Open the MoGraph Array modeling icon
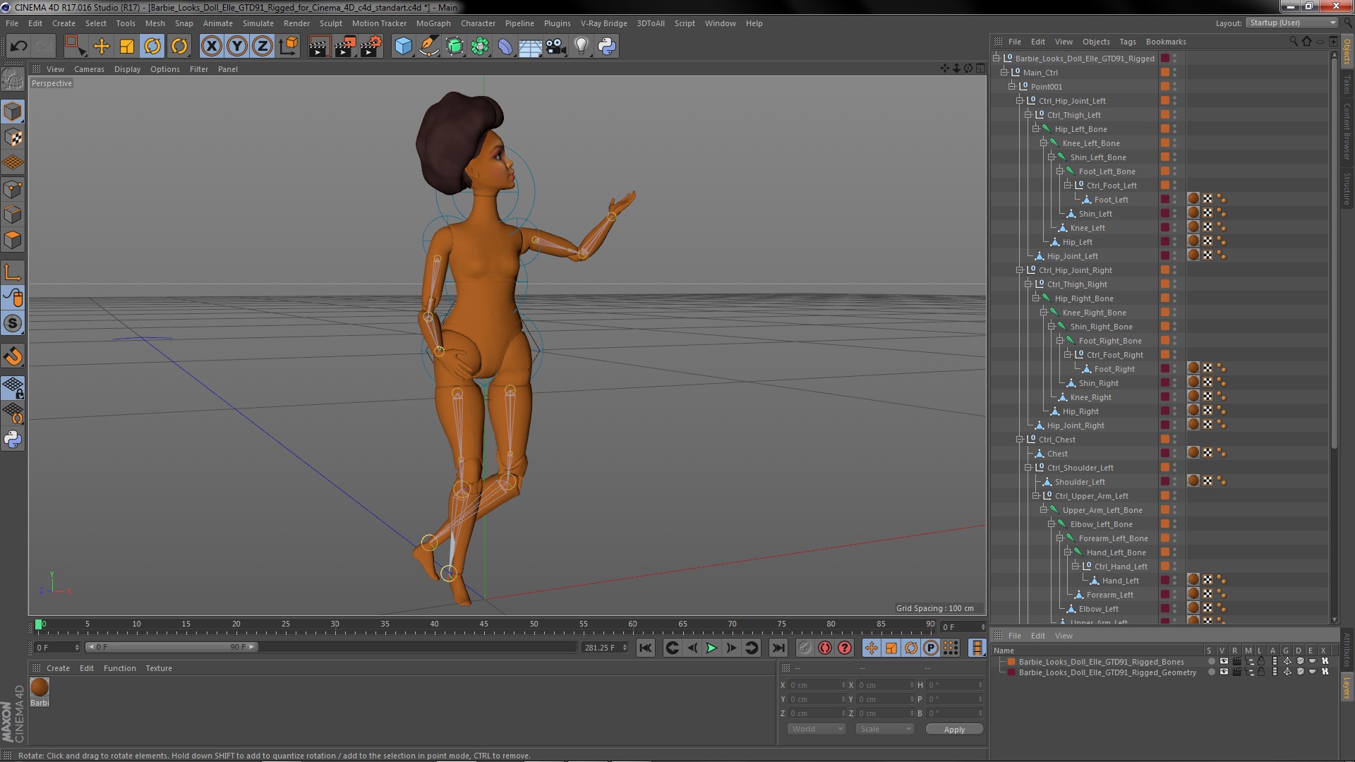Image resolution: width=1355 pixels, height=762 pixels. (480, 47)
